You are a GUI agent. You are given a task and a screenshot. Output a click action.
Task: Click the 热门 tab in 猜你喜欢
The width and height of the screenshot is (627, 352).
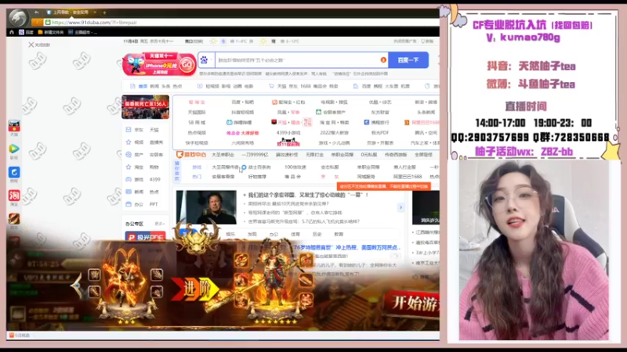click(197, 177)
